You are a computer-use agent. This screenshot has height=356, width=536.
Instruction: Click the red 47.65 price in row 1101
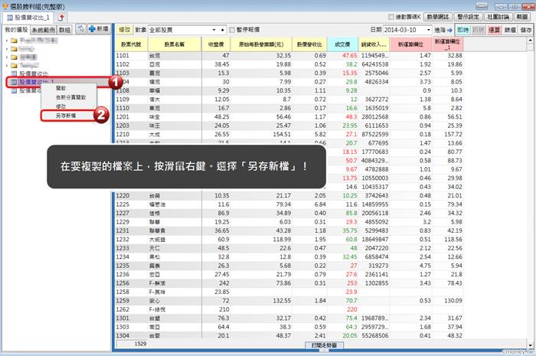coord(350,55)
